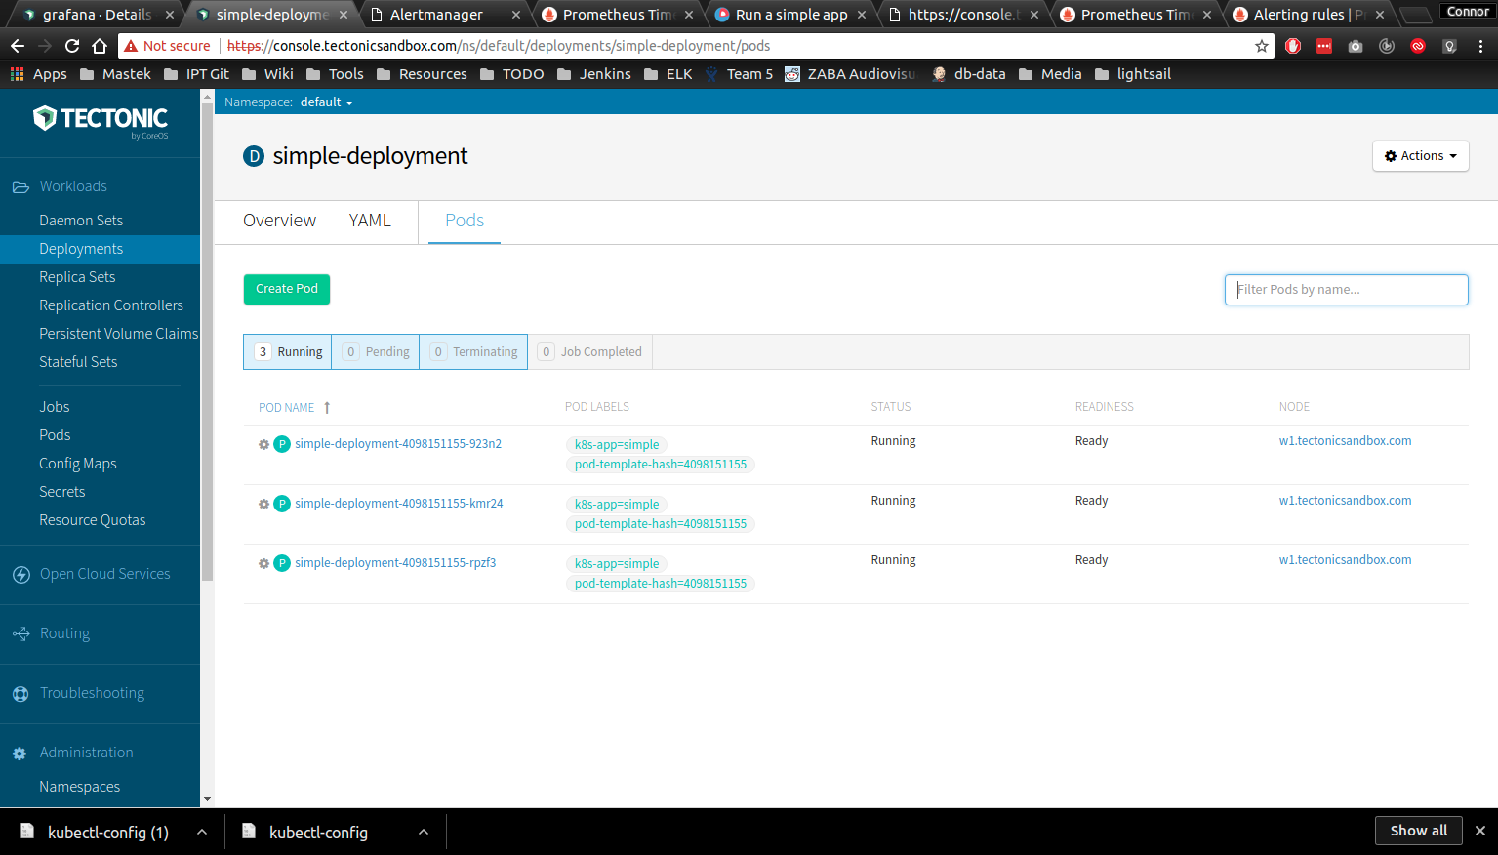Viewport: 1498px width, 855px height.
Task: Open the Jenkins bookmark folder
Action: click(x=594, y=74)
